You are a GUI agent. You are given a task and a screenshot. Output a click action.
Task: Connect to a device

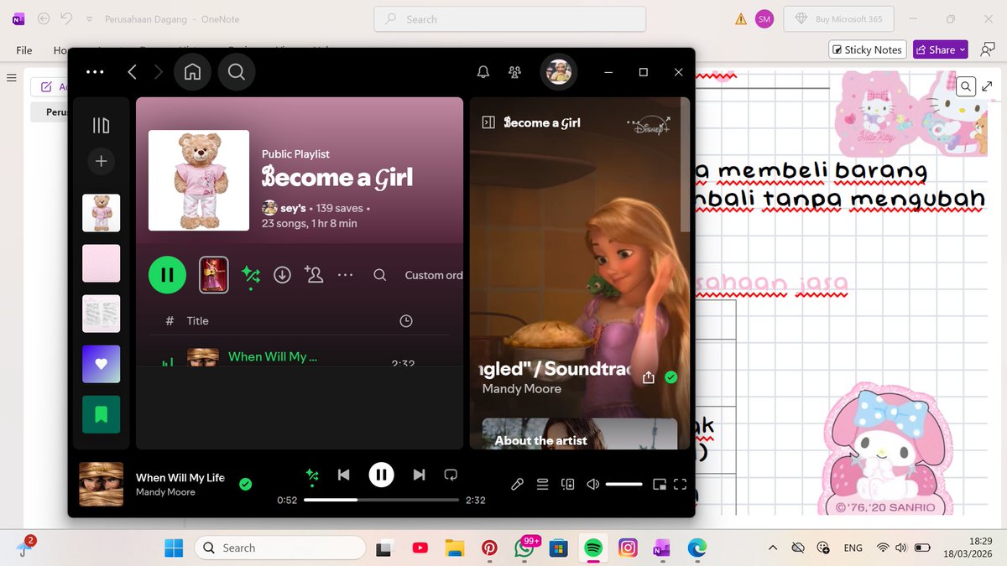click(x=568, y=484)
